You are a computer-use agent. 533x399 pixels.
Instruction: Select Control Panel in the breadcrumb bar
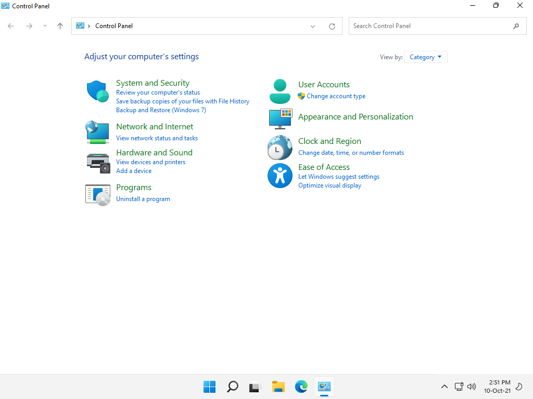[x=114, y=25]
